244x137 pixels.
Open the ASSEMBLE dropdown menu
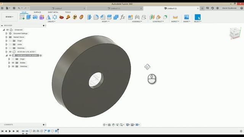click(137, 22)
